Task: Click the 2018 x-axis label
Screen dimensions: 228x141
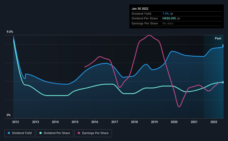Action: [134, 122]
